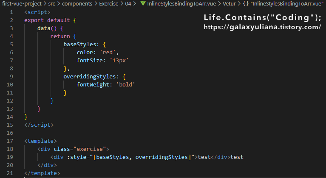Click the class attribute on line 18

tap(62, 149)
